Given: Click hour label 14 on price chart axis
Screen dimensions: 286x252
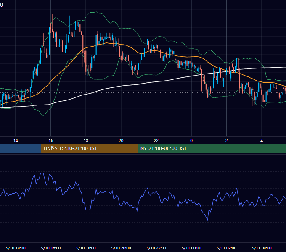Looking at the screenshot, I should [16, 141].
